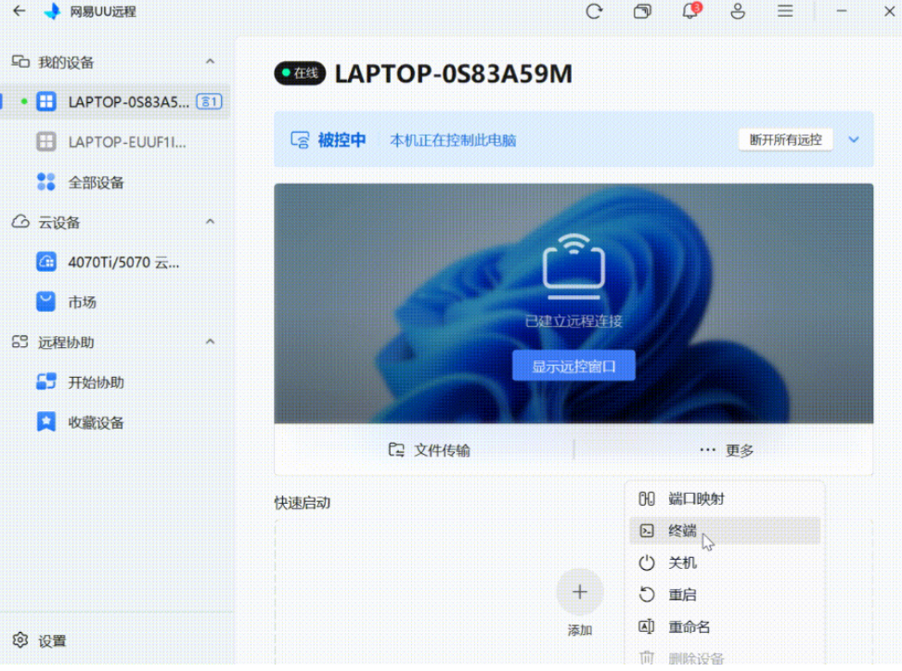
Task: Select LAPTOP-0S83A5... device in sidebar
Action: click(x=115, y=102)
